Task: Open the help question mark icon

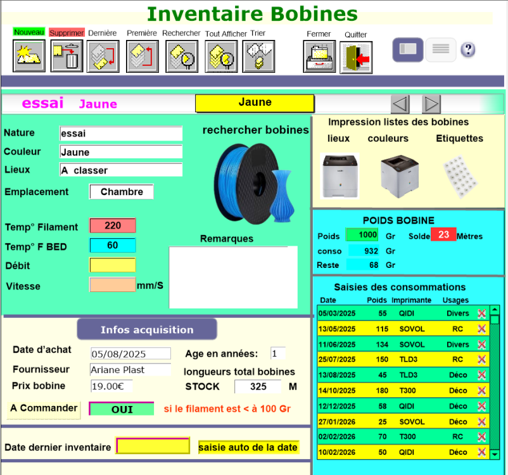Action: pos(468,49)
